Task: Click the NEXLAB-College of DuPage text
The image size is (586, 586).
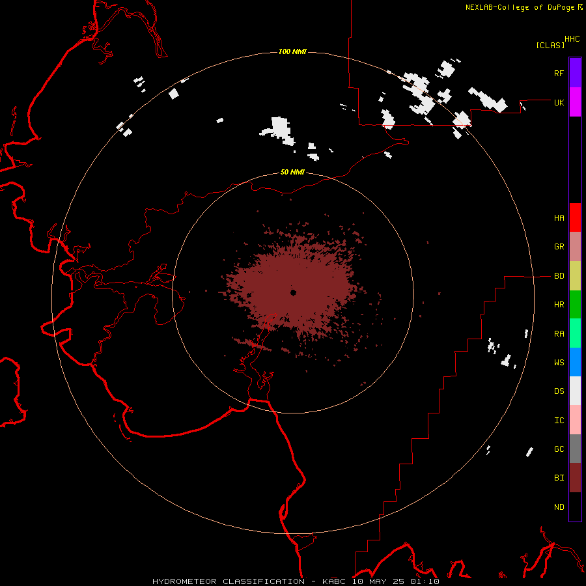Action: pyautogui.click(x=520, y=7)
